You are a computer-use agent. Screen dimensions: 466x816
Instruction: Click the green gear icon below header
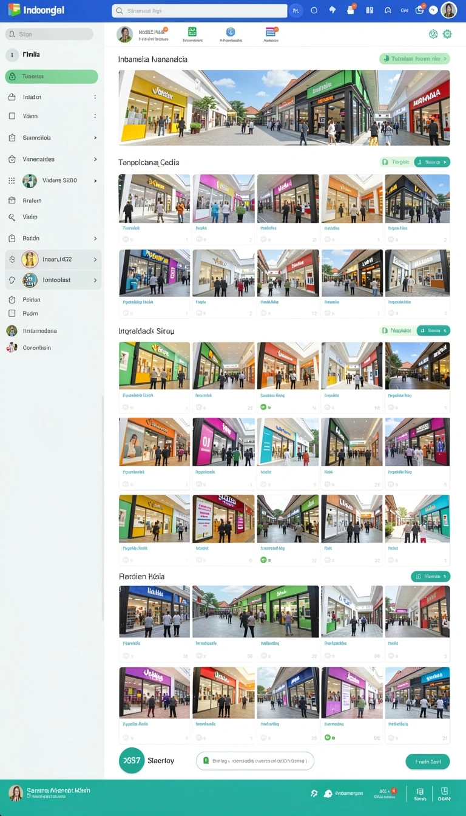447,34
